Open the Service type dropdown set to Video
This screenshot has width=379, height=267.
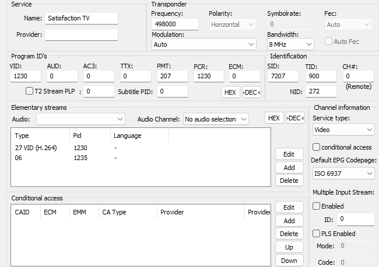click(343, 130)
